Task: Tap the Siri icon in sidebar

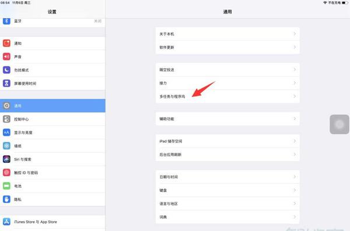Action: tap(6, 159)
